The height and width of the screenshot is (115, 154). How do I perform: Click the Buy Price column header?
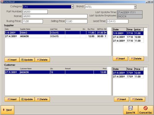tap(91, 29)
